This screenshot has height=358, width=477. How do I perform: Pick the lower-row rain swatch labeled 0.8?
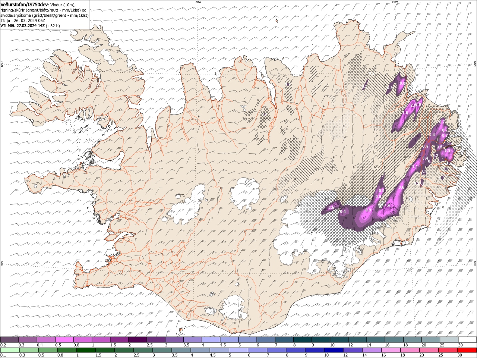coord(67,350)
